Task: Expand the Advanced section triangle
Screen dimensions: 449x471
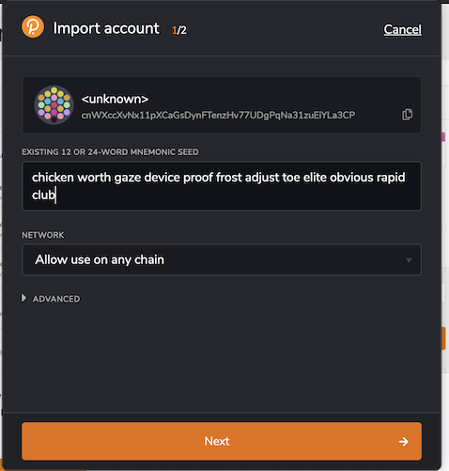Action: 23,298
